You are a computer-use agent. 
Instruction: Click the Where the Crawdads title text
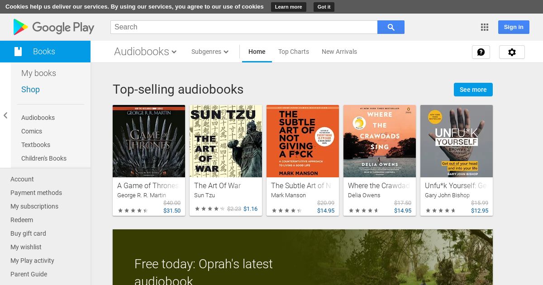[x=379, y=185]
